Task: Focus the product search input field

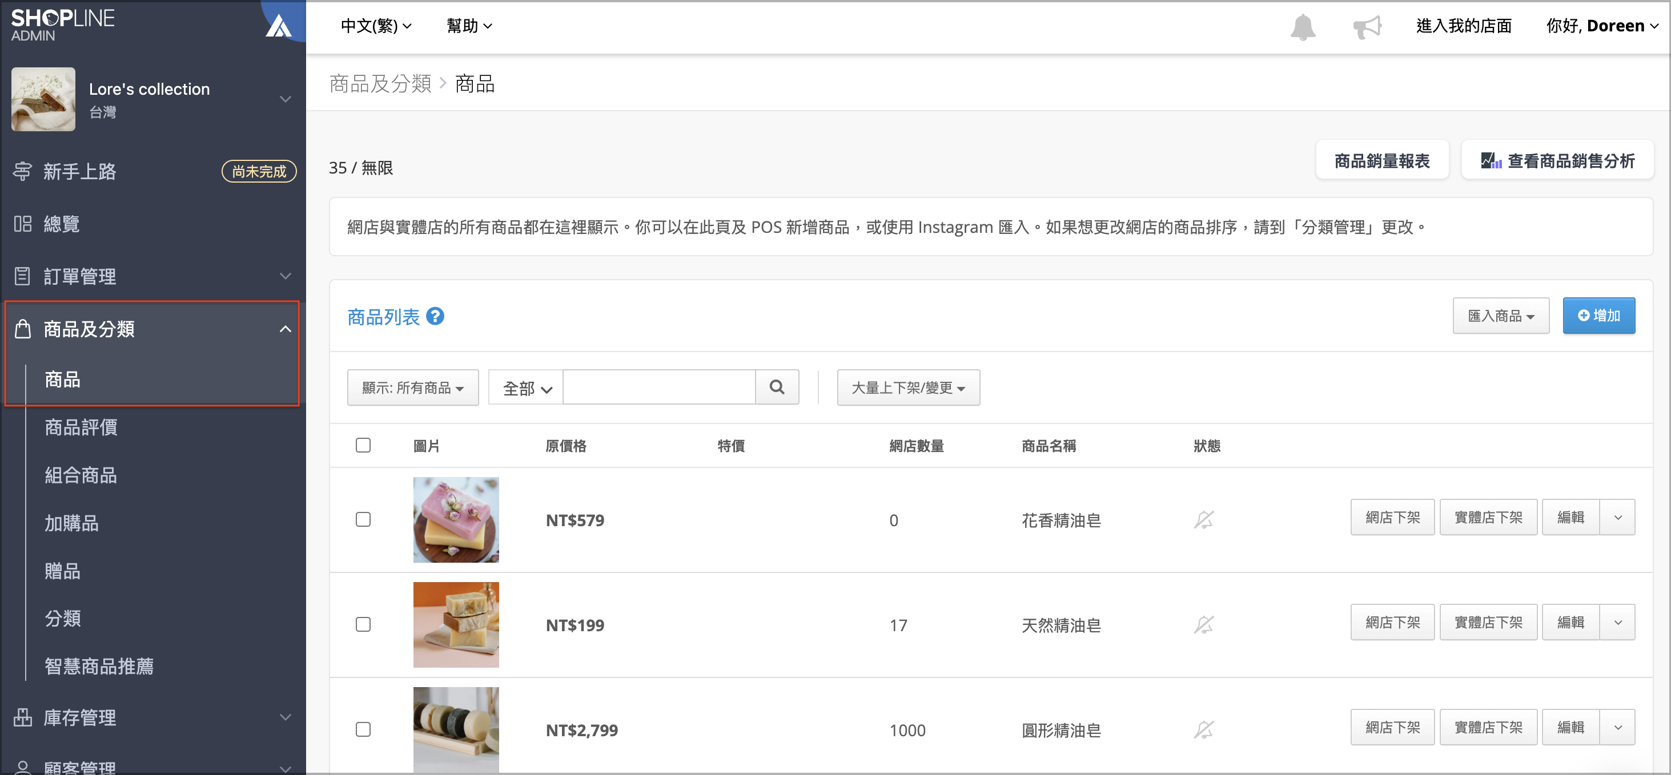Action: (x=659, y=387)
